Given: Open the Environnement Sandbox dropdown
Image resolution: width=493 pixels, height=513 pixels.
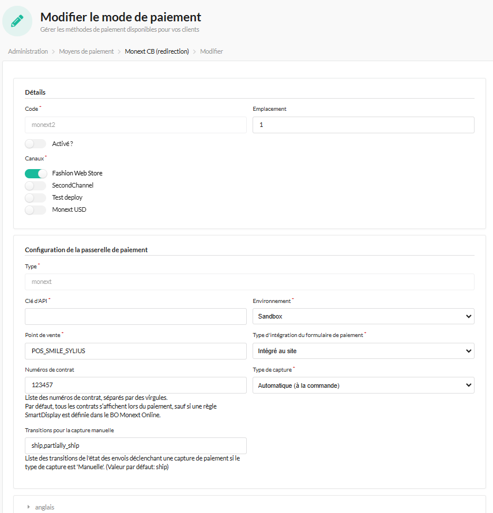Looking at the screenshot, I should pyautogui.click(x=363, y=316).
